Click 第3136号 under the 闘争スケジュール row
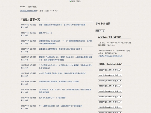This screenshot has width=151, height=113. 24,35
